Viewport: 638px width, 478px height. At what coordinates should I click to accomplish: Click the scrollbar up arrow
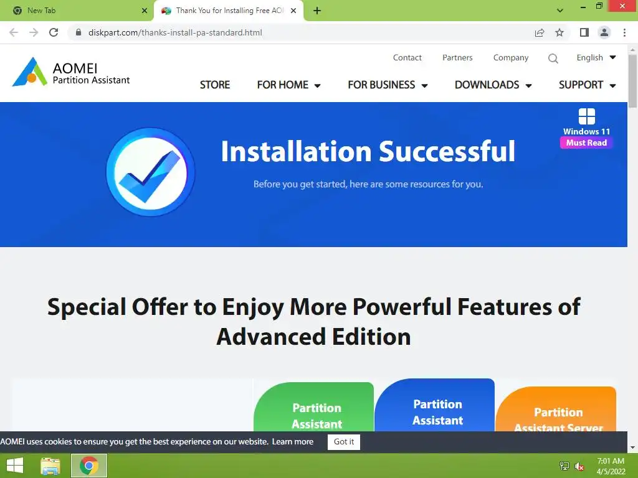[x=632, y=50]
